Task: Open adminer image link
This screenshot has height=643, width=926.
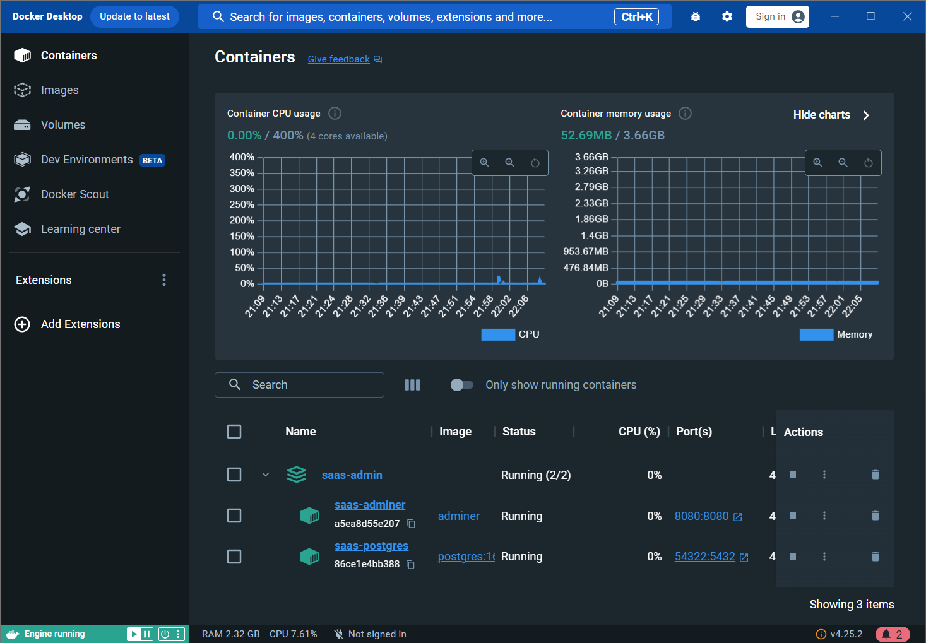Action: coord(459,516)
